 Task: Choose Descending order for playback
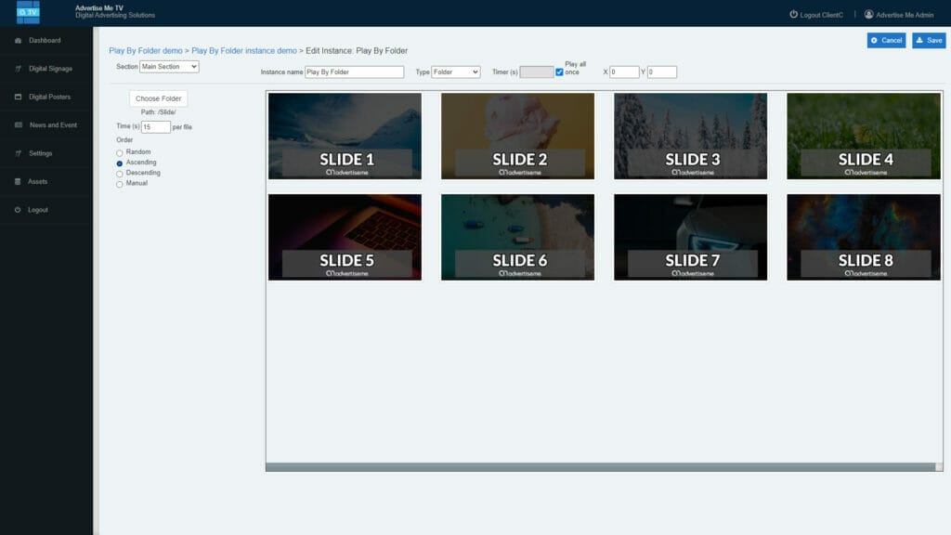coord(119,174)
